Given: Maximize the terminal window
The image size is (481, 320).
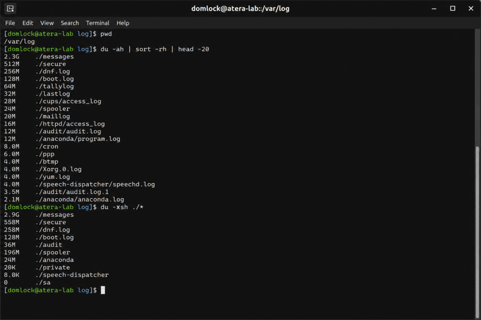Looking at the screenshot, I should 452,8.
